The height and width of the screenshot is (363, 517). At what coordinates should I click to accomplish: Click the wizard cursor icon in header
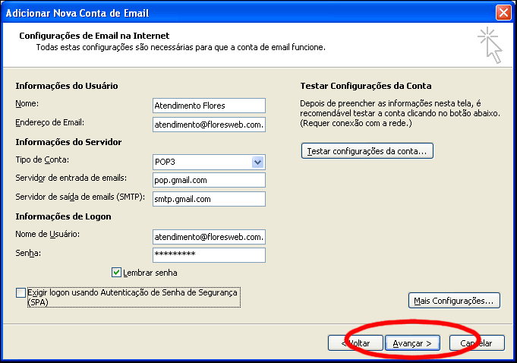(490, 46)
